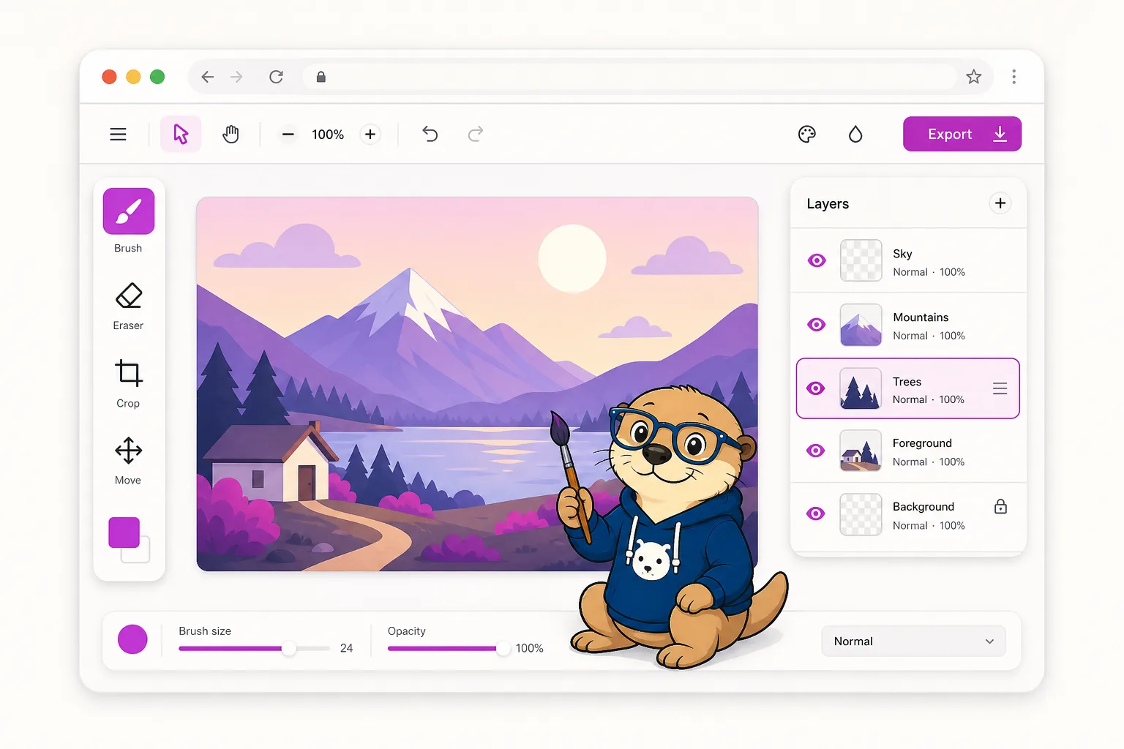Hide the Trees layer

coord(816,388)
